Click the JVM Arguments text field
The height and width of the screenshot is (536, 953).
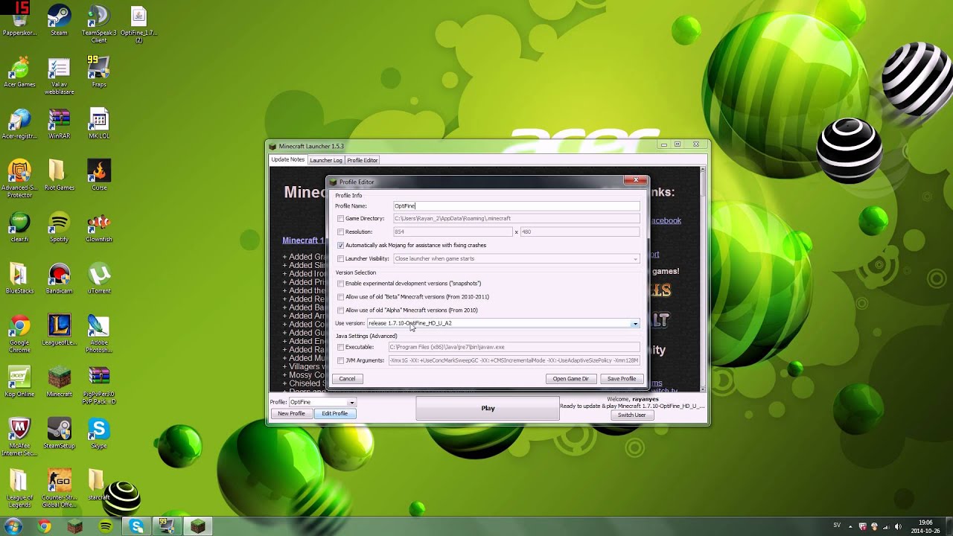pyautogui.click(x=514, y=360)
